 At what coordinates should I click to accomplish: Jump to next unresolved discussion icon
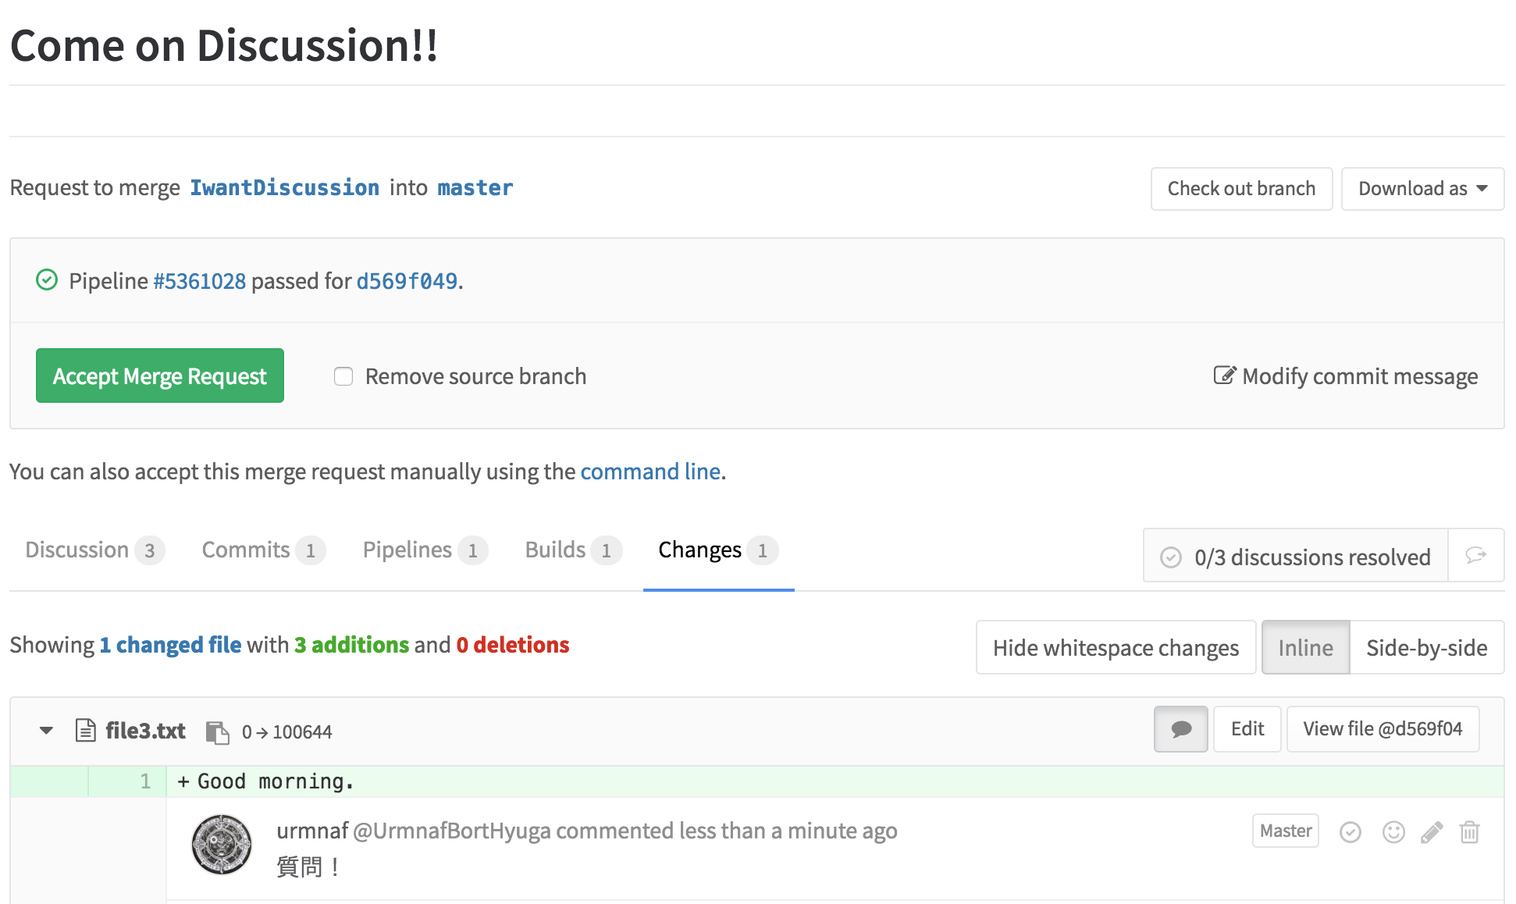click(1476, 556)
